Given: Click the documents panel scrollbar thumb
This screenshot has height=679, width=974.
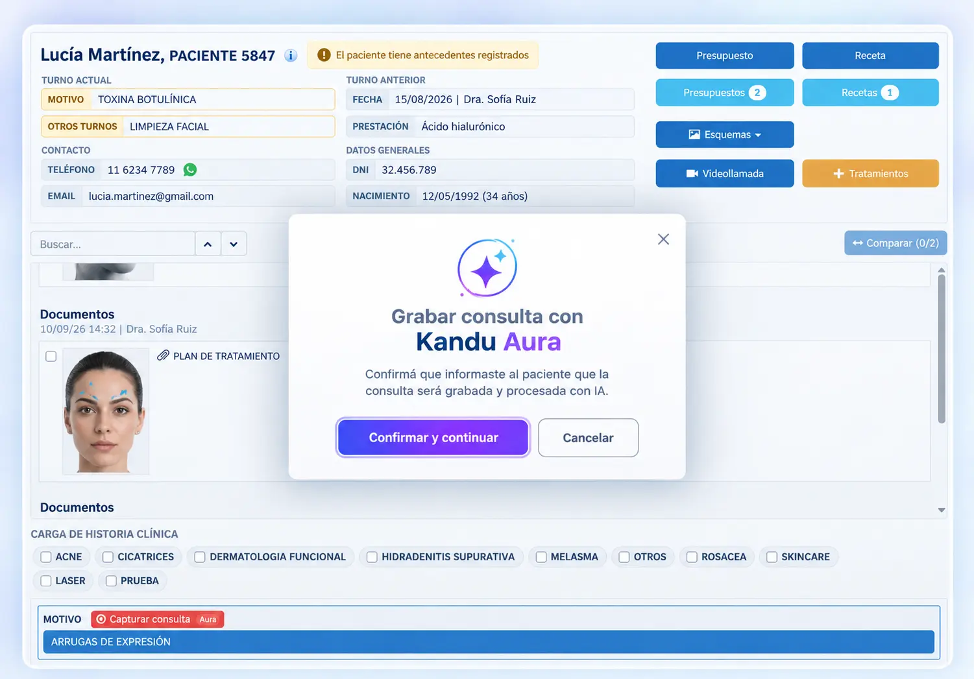Looking at the screenshot, I should 942,349.
